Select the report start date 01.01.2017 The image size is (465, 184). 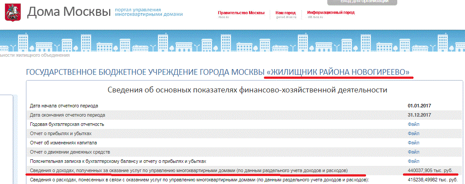(x=419, y=106)
